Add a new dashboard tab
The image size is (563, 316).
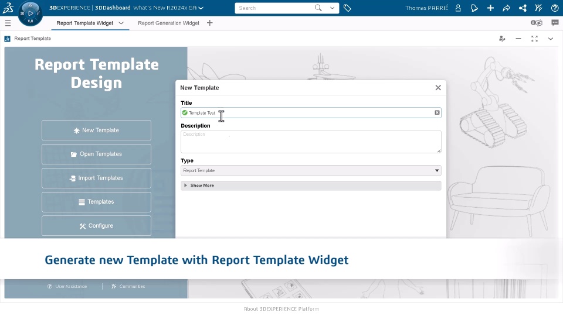(210, 23)
